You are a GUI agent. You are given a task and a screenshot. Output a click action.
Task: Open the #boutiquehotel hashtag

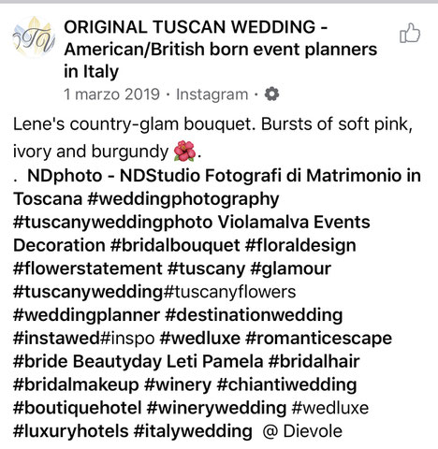coord(78,408)
